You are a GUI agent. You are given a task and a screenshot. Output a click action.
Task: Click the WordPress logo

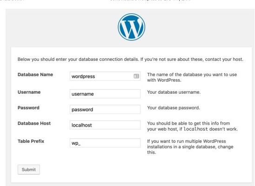(131, 27)
